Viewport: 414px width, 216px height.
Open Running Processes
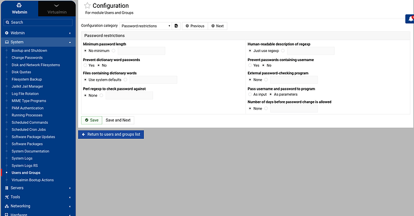pyautogui.click(x=27, y=115)
